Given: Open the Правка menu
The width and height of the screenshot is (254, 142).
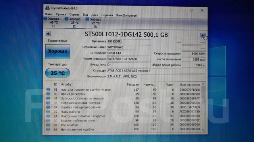Looking at the screenshot, I should pos(61,14).
